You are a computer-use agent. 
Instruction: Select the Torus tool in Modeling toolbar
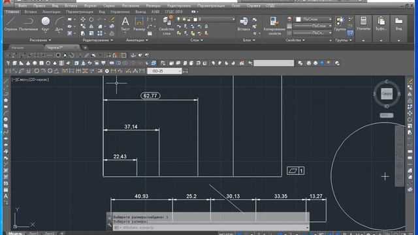[x=48, y=63]
